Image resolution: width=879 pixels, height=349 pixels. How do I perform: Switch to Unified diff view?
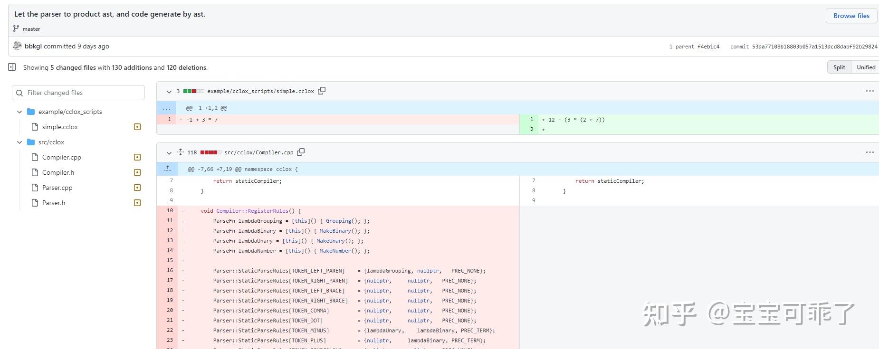[x=865, y=67]
